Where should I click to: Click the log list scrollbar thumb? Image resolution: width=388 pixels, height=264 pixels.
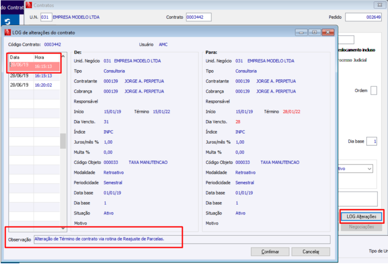63,141
